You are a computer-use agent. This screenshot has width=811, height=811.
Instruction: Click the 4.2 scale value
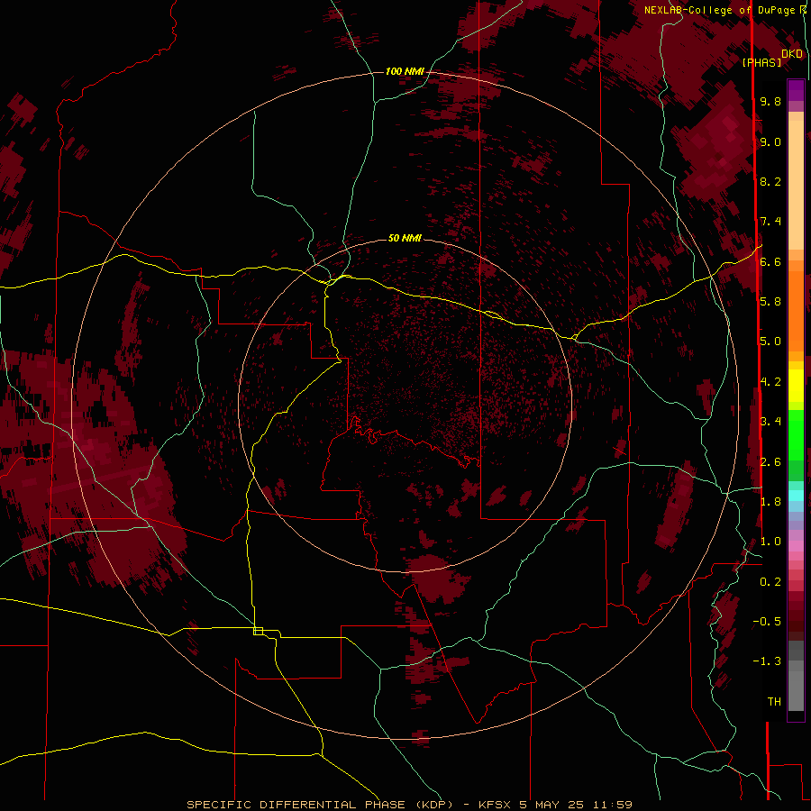point(770,382)
